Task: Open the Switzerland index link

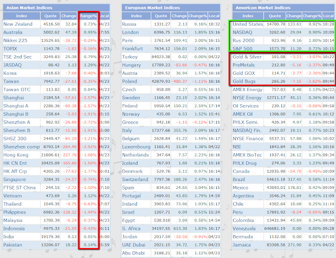Action: point(135,180)
